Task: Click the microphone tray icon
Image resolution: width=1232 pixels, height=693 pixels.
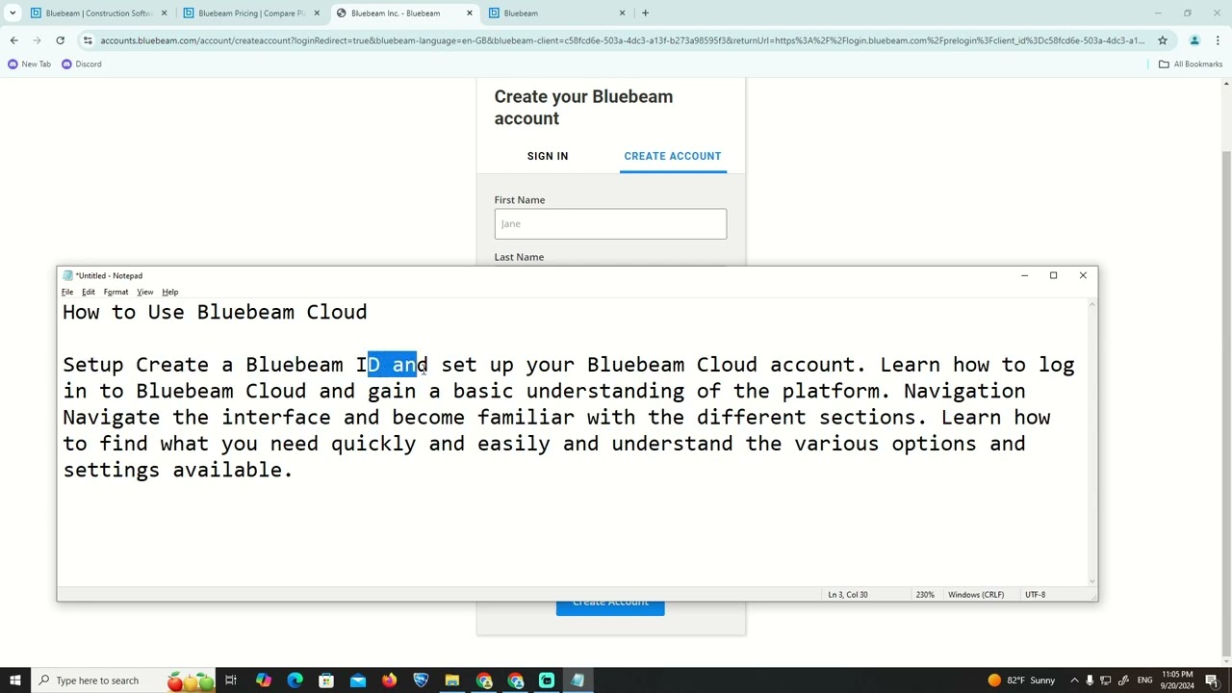Action: click(1091, 680)
